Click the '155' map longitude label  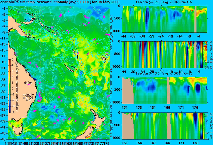point(41,143)
